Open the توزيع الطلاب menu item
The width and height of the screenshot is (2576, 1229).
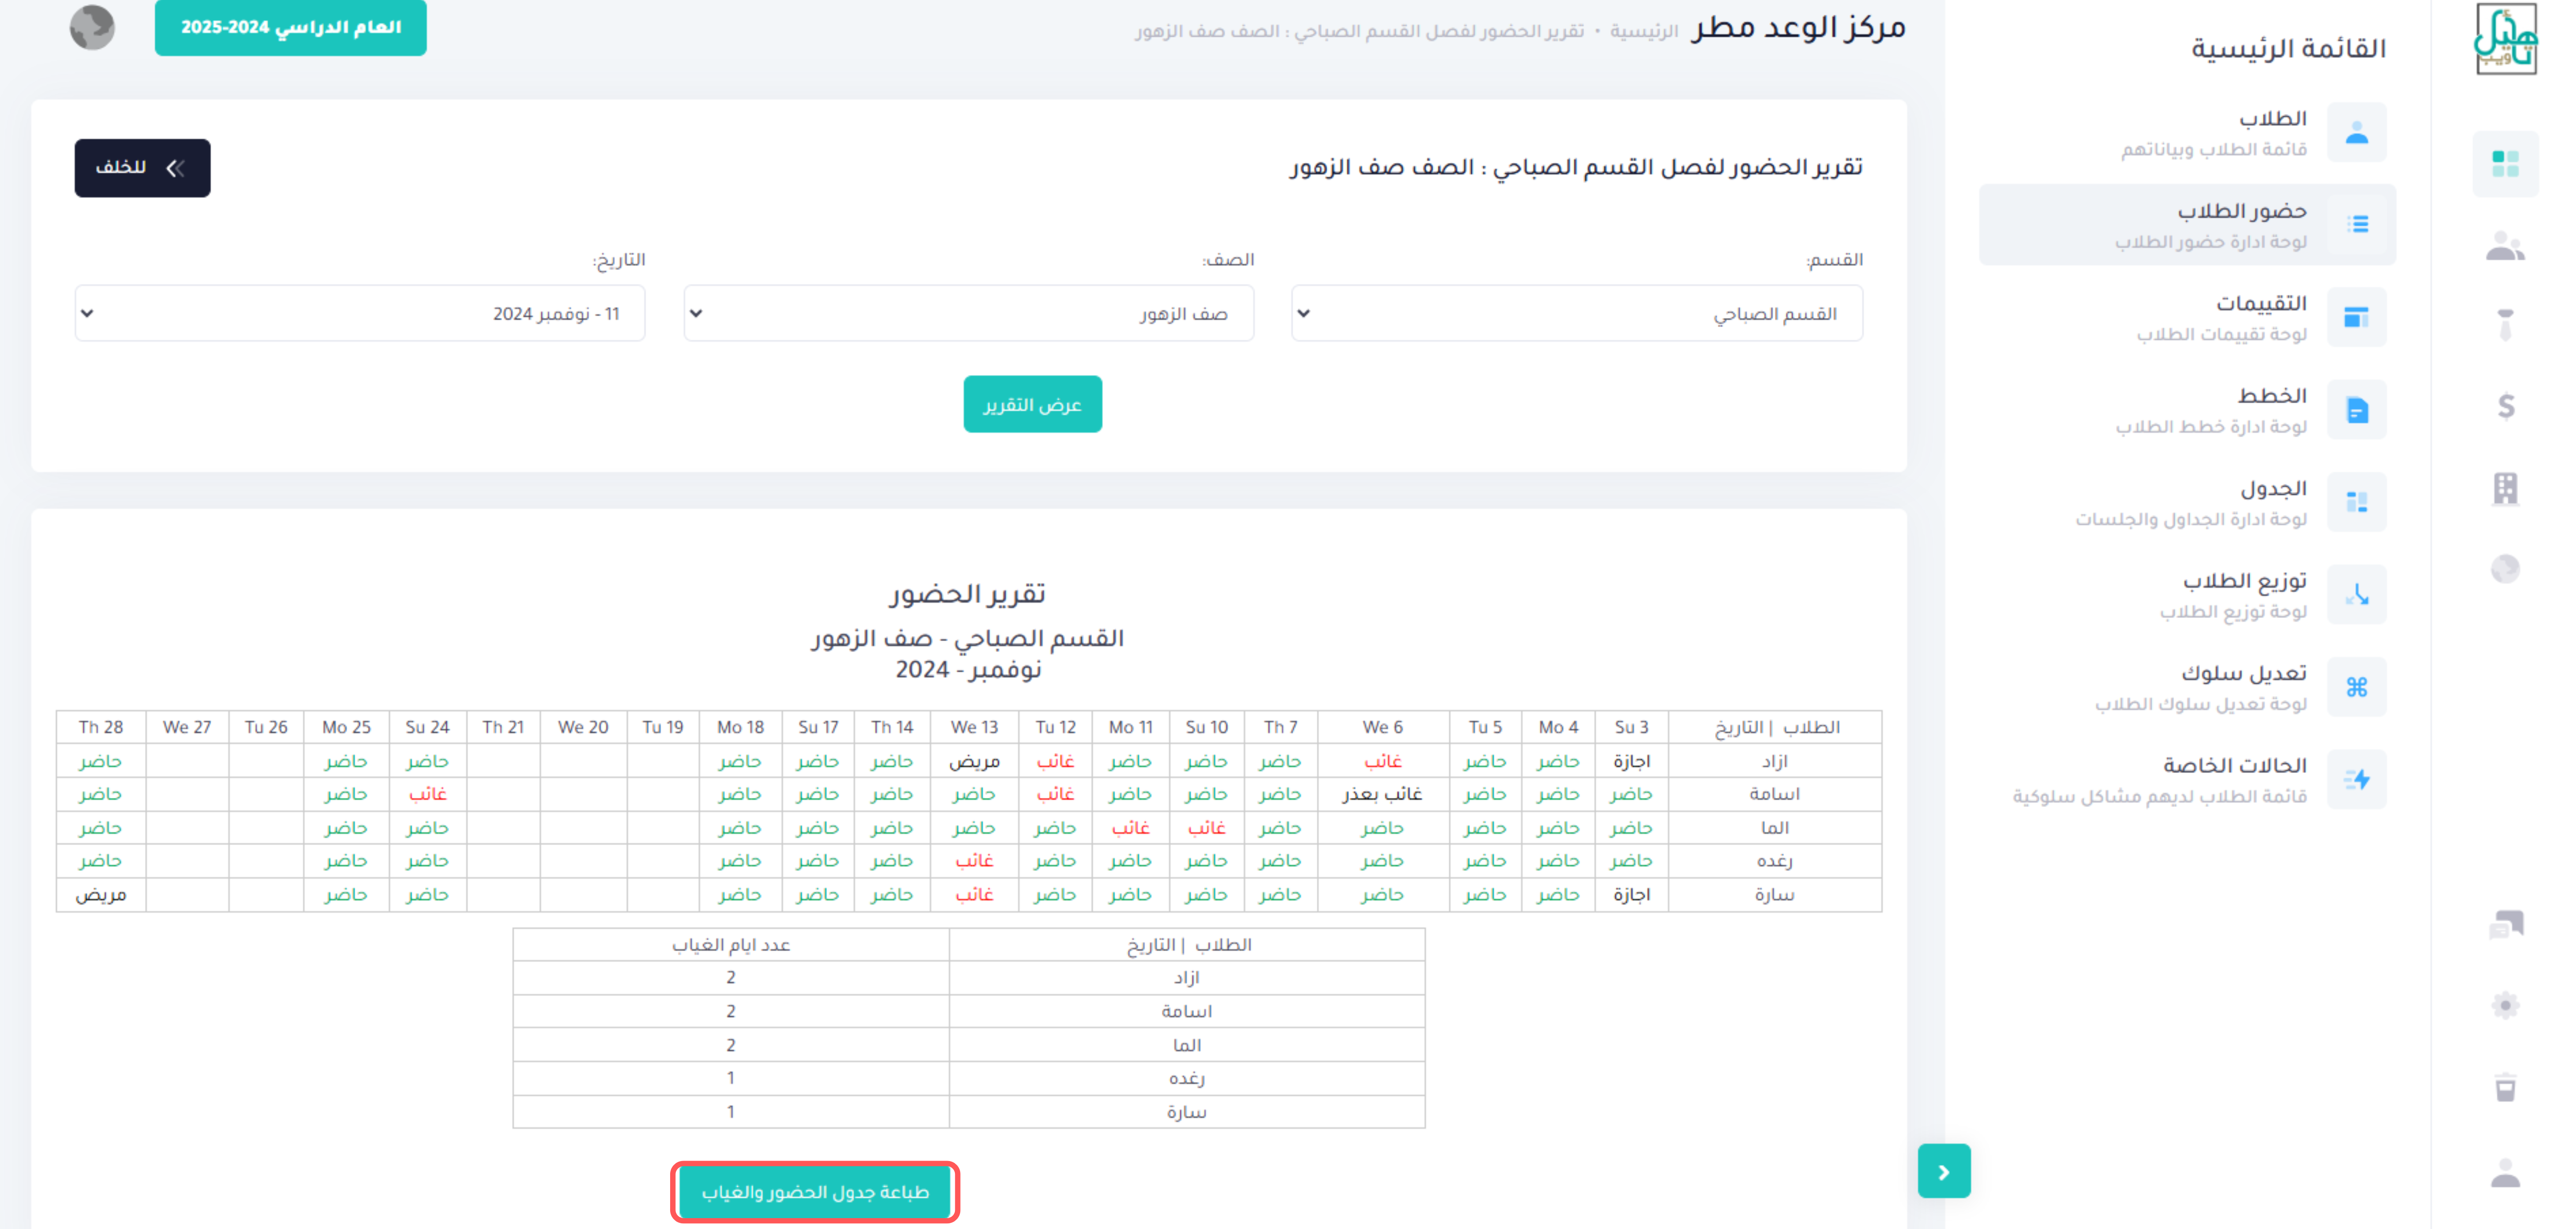tap(2188, 594)
